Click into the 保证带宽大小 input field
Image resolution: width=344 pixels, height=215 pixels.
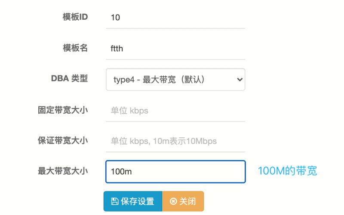pyautogui.click(x=175, y=141)
